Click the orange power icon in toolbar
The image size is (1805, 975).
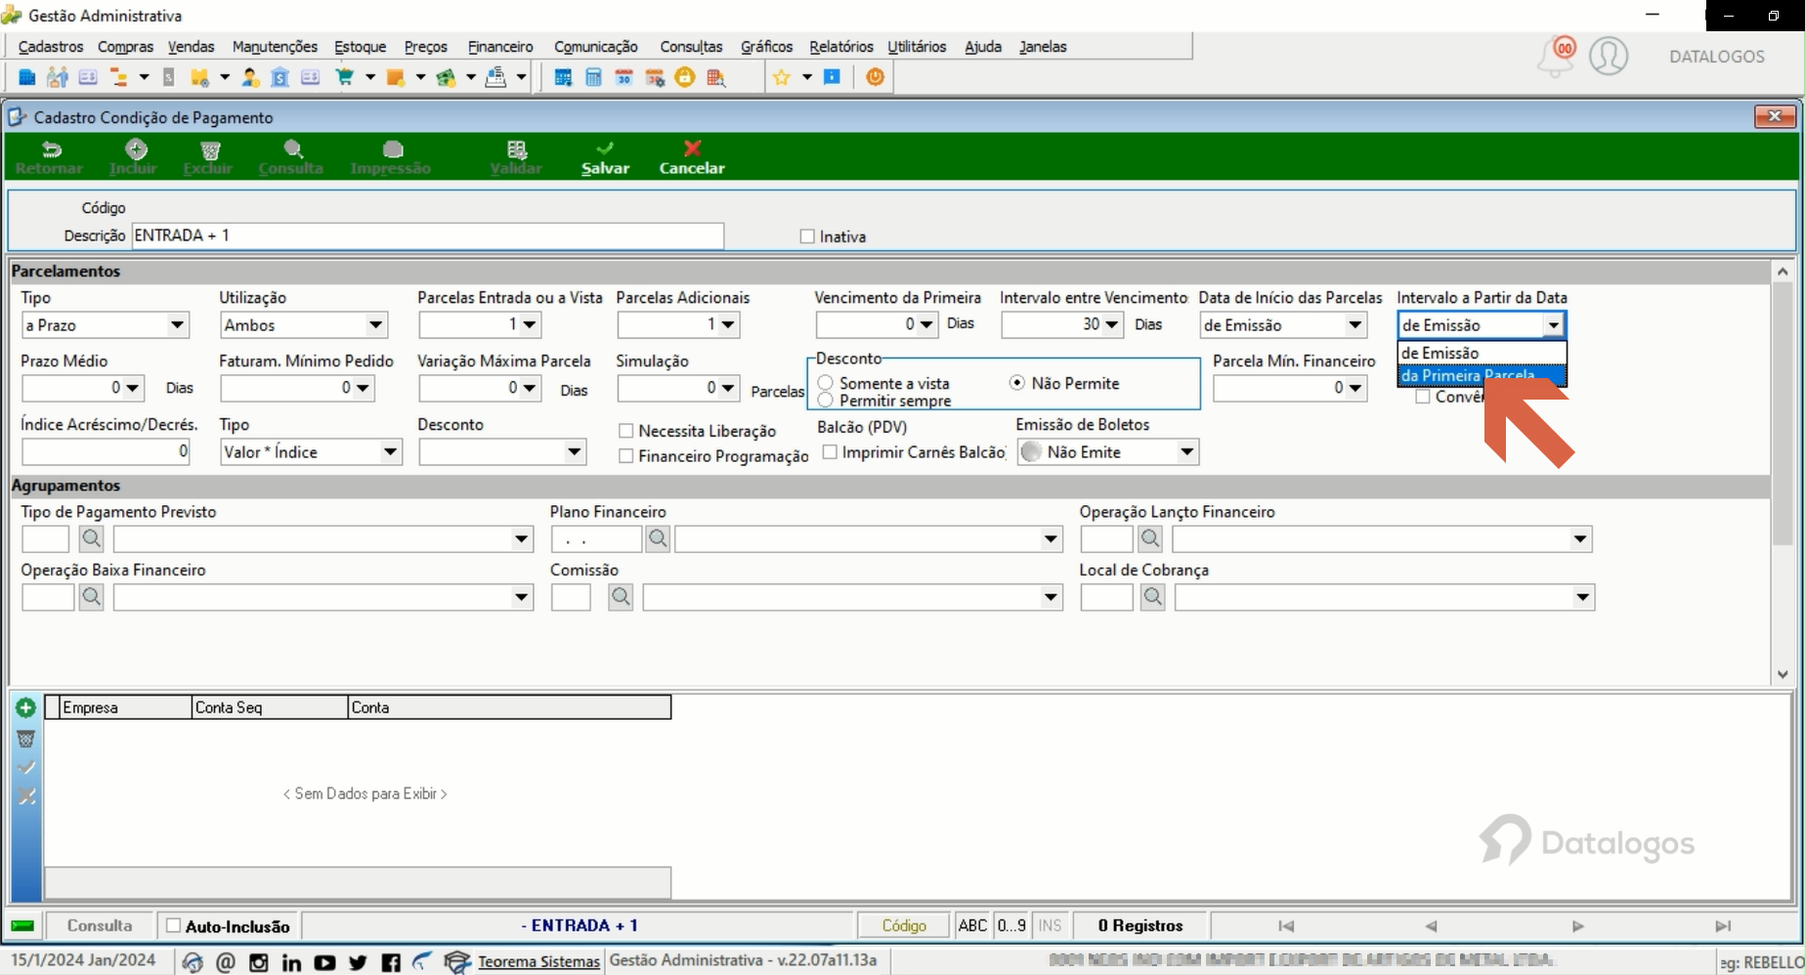point(875,76)
